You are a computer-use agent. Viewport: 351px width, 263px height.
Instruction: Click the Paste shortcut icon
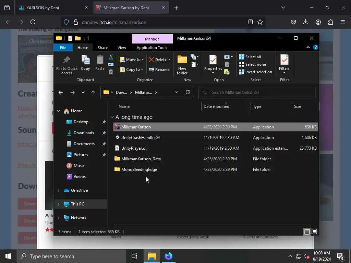tap(111, 72)
